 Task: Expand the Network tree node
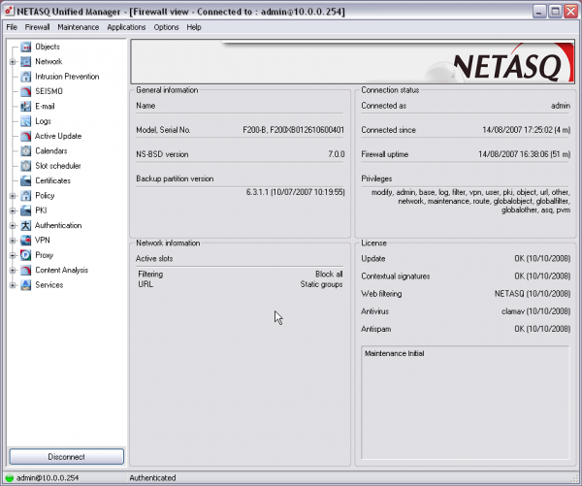(x=13, y=62)
